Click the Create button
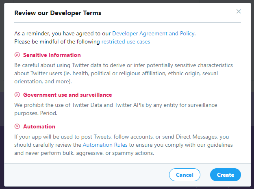Viewport: 254px width, 189px height. (x=225, y=175)
